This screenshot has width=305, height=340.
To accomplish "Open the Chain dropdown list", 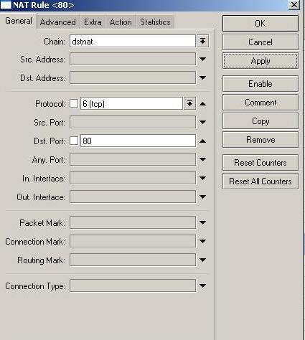I will (x=203, y=42).
